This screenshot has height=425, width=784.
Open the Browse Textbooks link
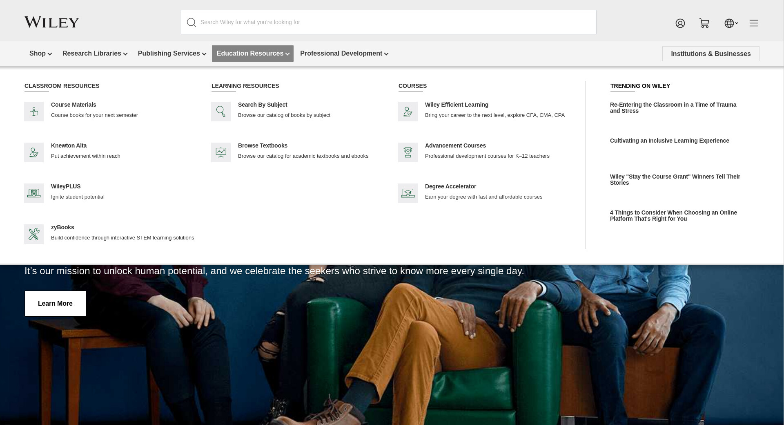pyautogui.click(x=263, y=145)
